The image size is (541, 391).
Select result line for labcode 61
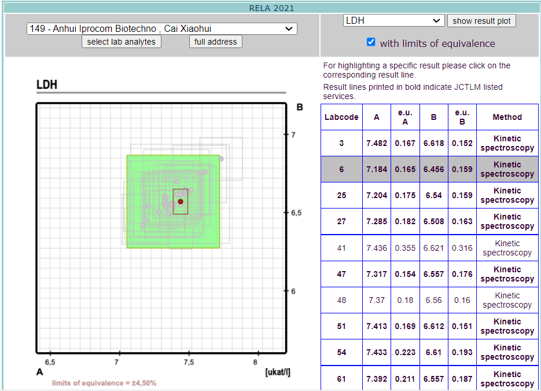pos(429,379)
